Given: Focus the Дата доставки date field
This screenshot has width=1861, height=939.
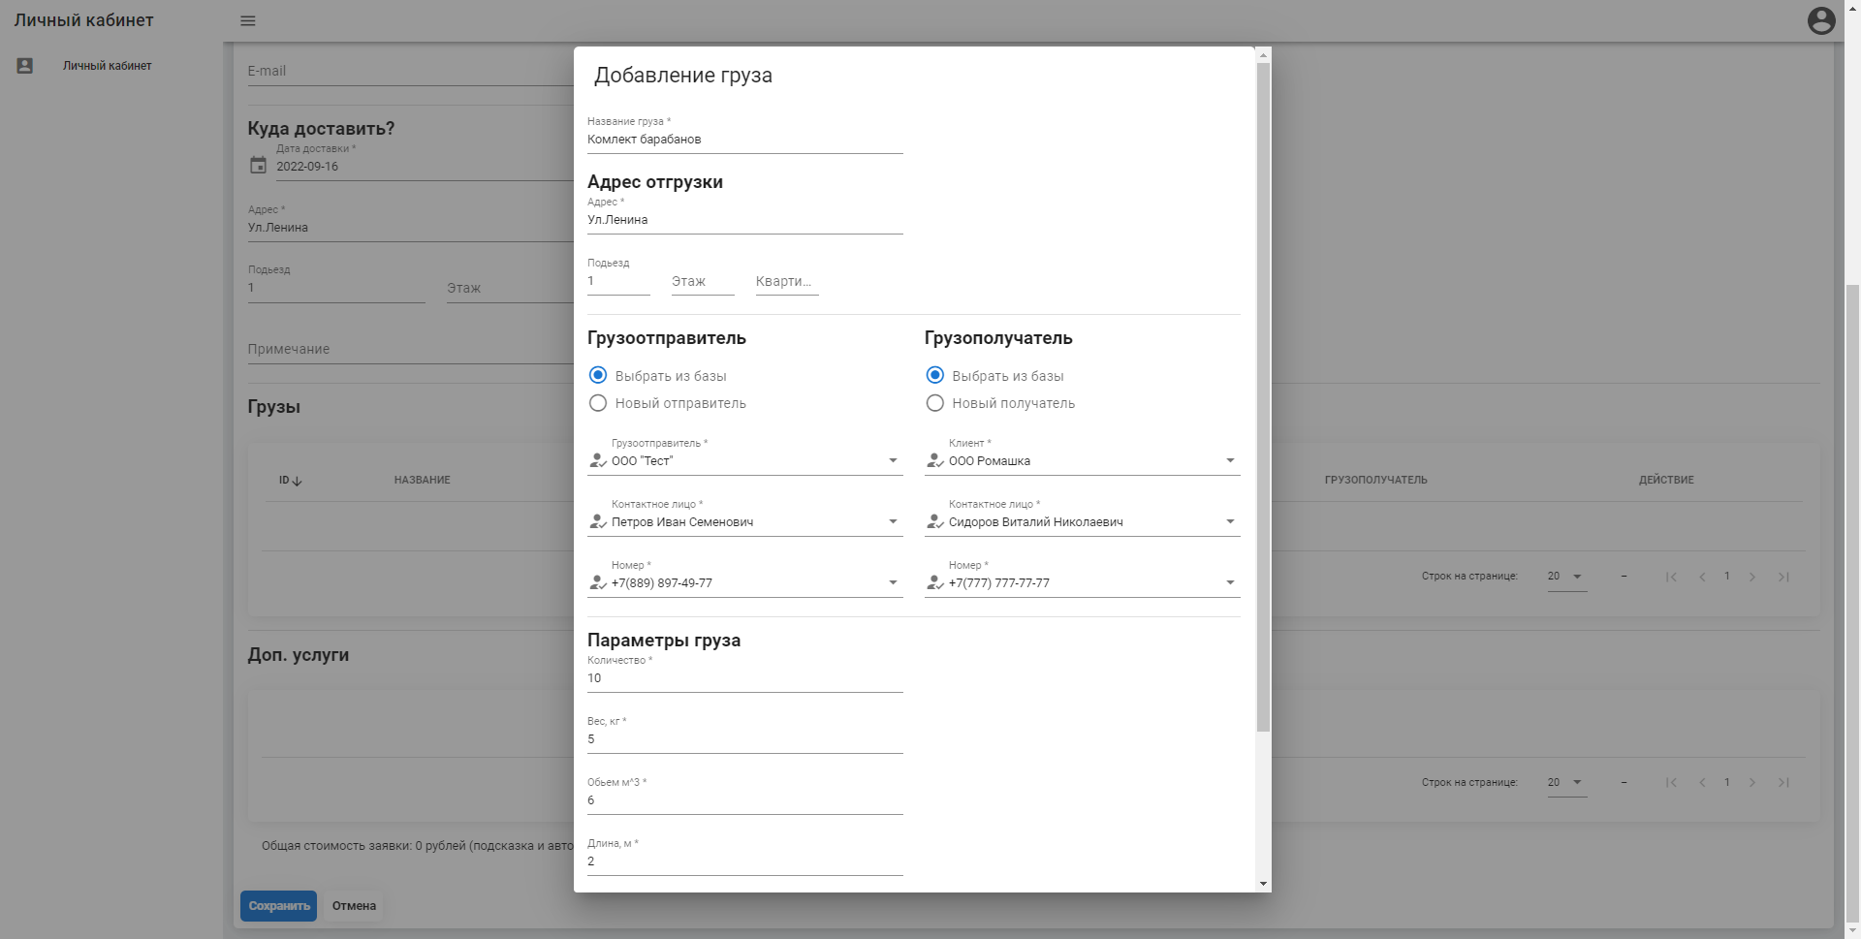Looking at the screenshot, I should click(425, 167).
